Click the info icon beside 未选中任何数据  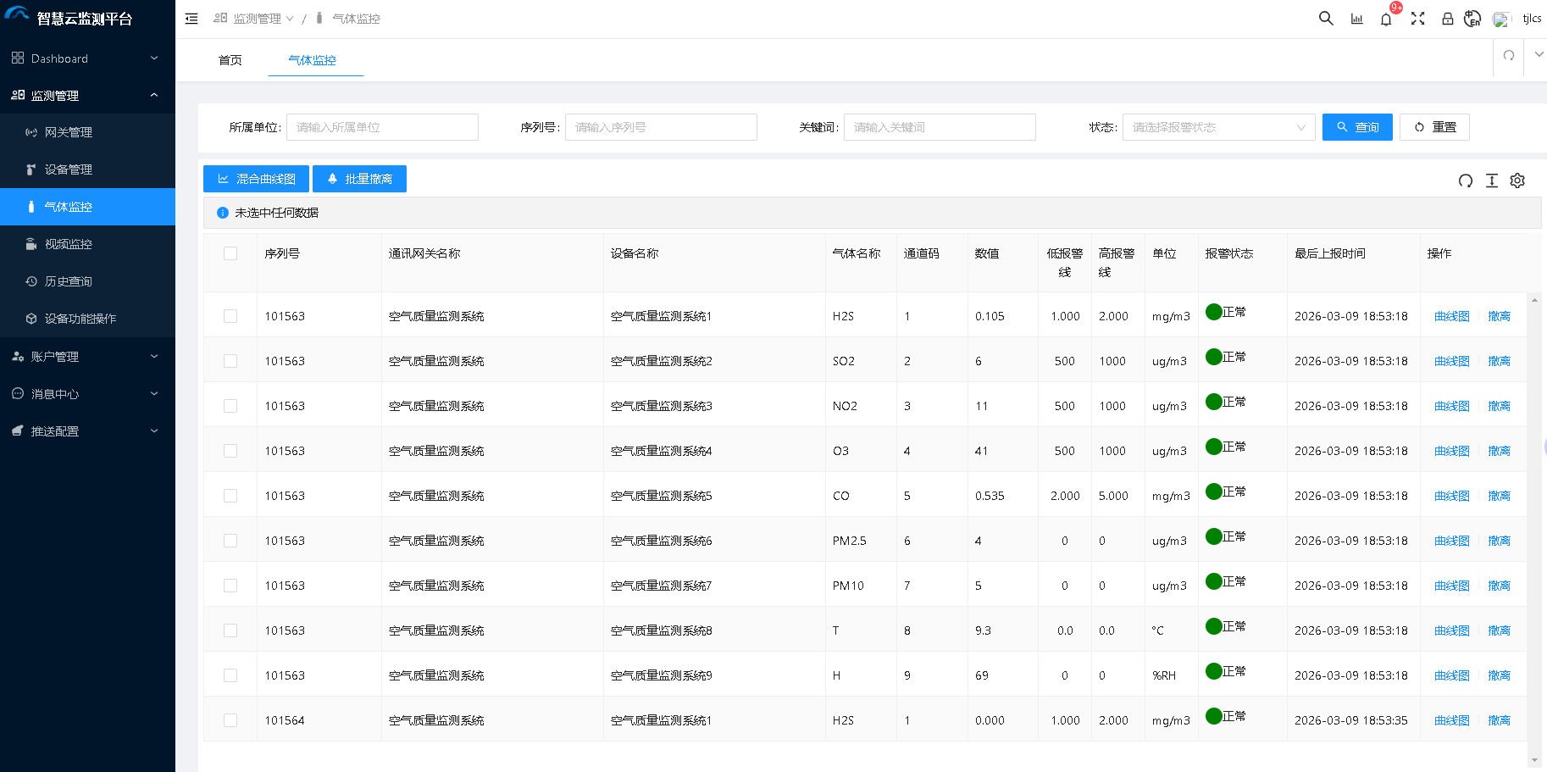pyautogui.click(x=223, y=213)
